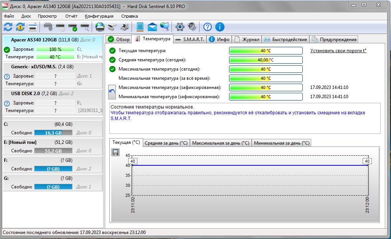Click the speaker sound toolbar icon
This screenshot has height=239, width=391.
coord(192,27)
